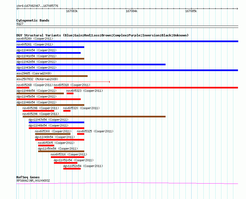
Task: Click the 6q27 band label
Action: [20, 24]
